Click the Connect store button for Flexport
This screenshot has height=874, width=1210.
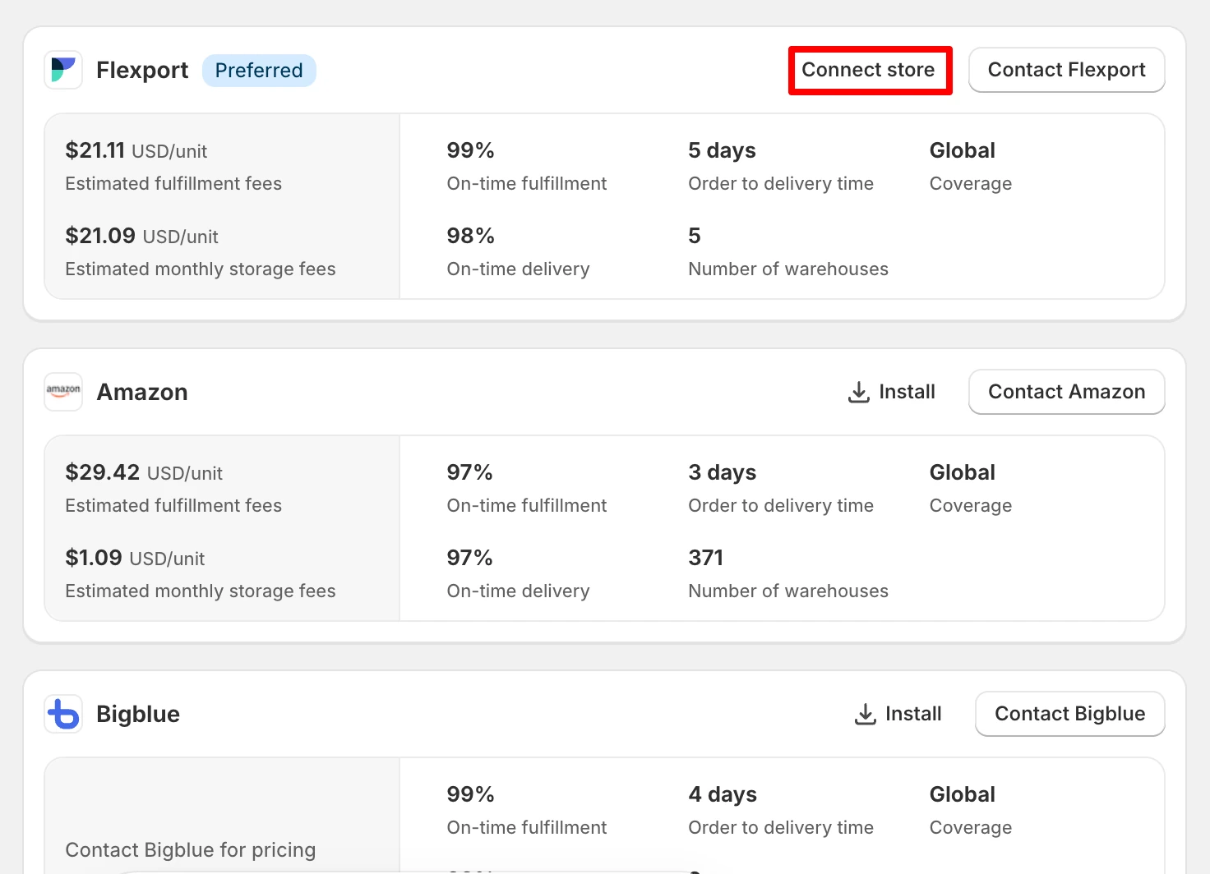870,70
